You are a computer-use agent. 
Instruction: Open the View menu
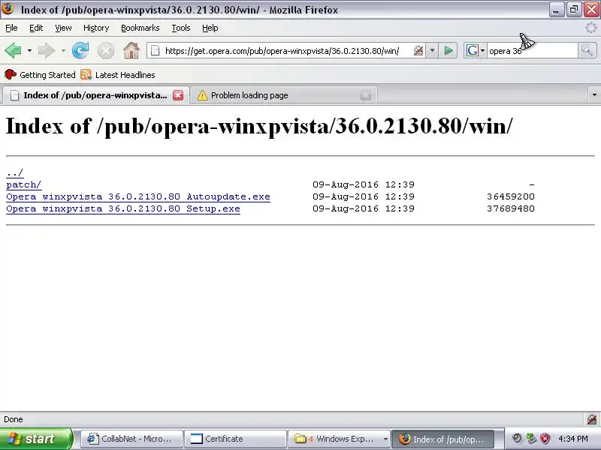point(63,28)
